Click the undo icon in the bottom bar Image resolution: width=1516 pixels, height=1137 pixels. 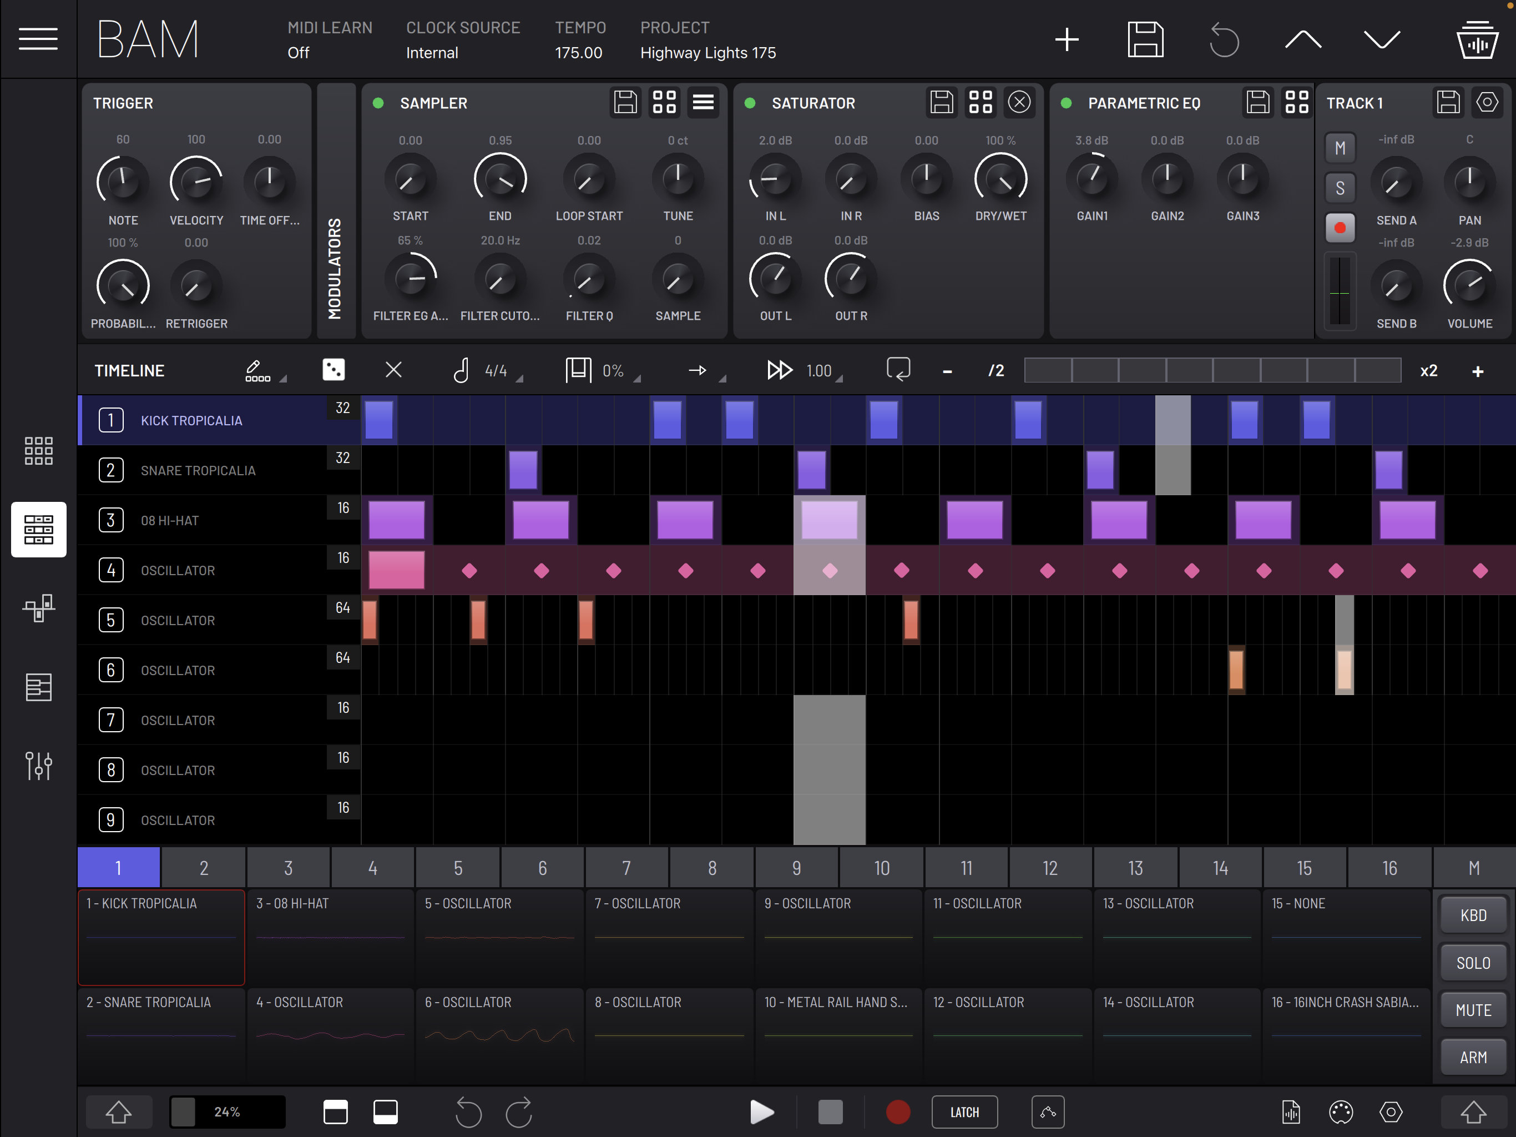point(469,1111)
